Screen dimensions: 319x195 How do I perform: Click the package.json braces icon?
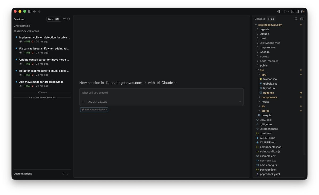(257, 169)
